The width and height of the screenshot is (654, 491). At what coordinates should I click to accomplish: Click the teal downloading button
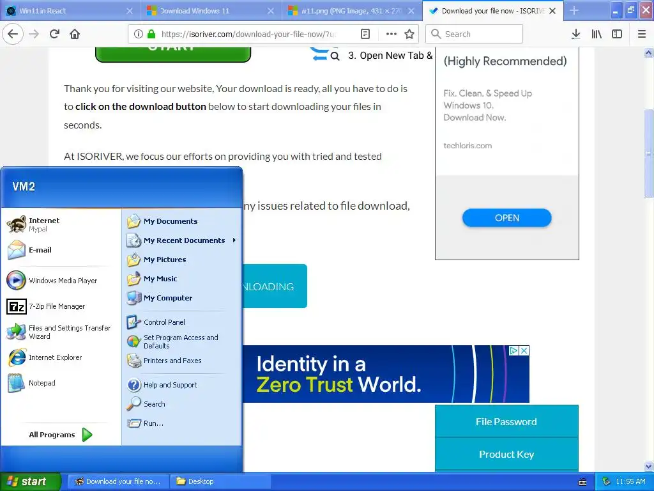pyautogui.click(x=275, y=286)
